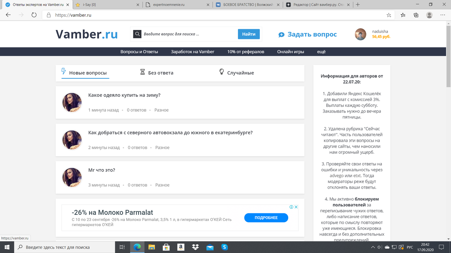The image size is (451, 253).
Task: Open Dropbox from the taskbar
Action: click(x=195, y=247)
